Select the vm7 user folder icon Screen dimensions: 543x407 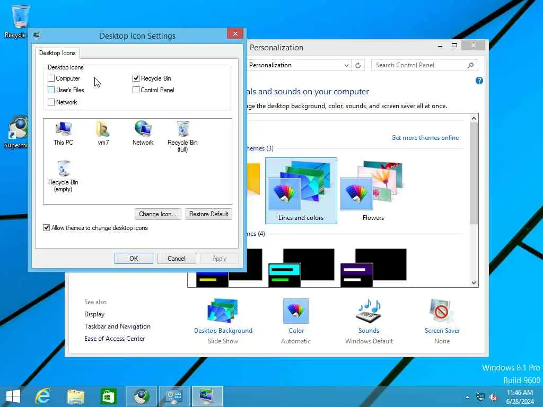coord(103,133)
